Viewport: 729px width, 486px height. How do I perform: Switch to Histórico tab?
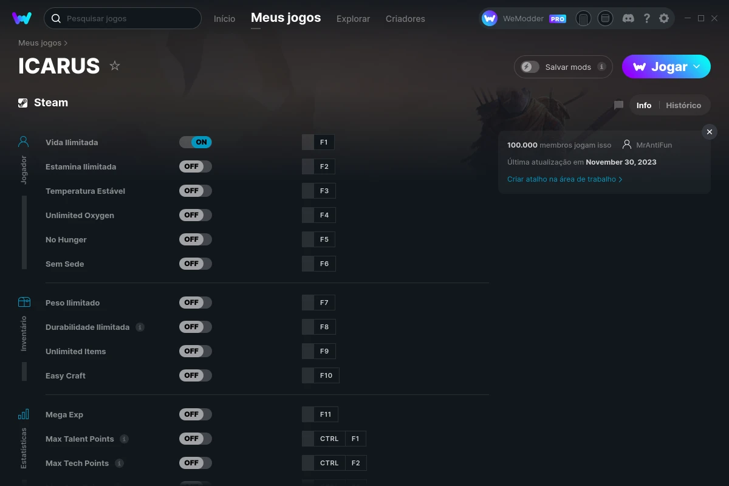683,105
